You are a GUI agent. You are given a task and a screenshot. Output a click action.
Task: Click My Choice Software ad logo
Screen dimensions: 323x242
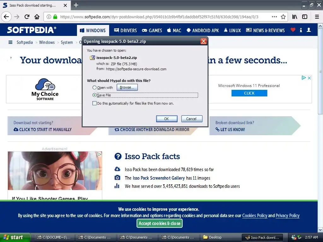click(x=45, y=89)
